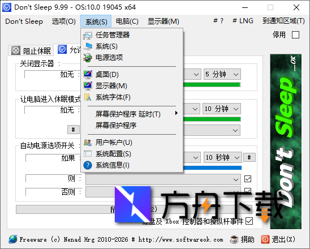Click the System Information question mark icon
The width and height of the screenshot is (310, 249).
tap(88, 165)
